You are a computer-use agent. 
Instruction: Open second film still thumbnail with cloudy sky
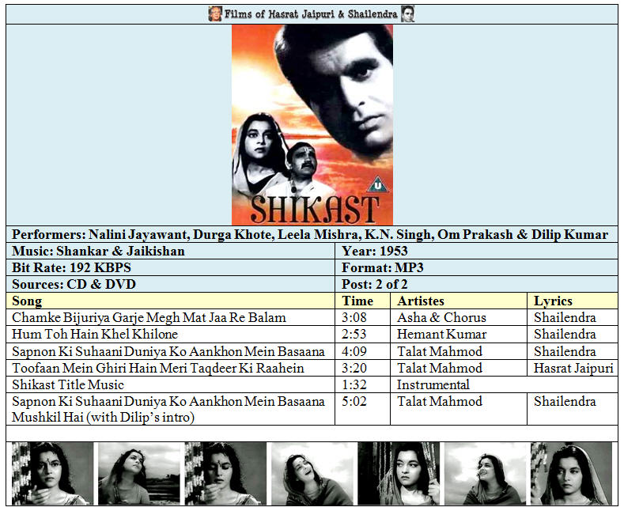click(x=139, y=474)
